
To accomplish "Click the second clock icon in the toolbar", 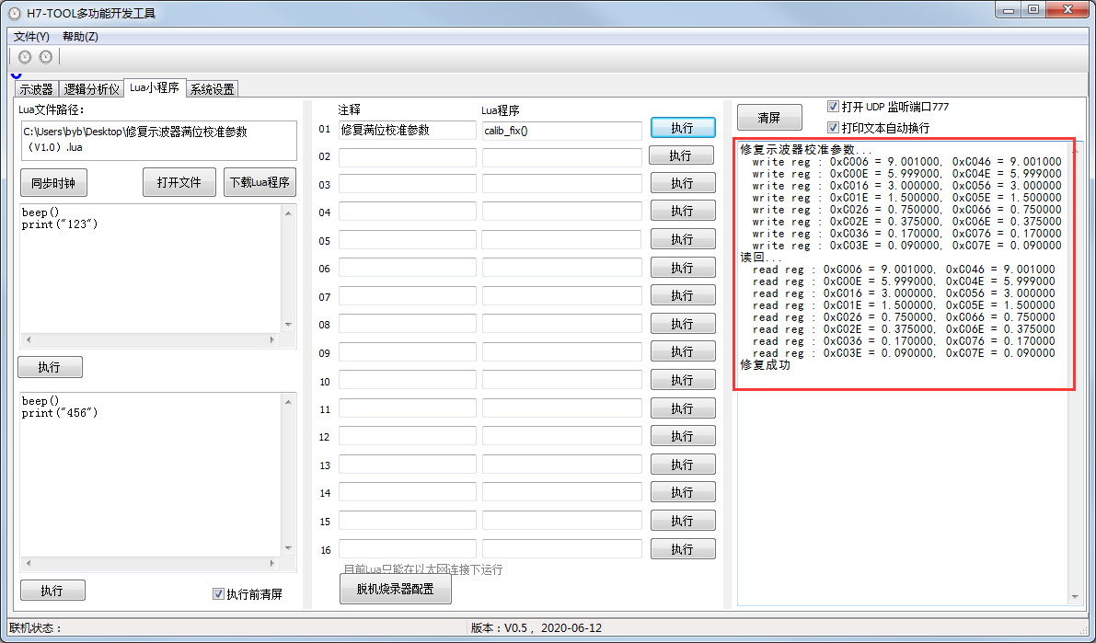I will 45,57.
